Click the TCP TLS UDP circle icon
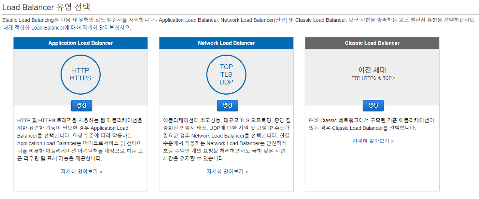479x199 pixels. (x=226, y=74)
